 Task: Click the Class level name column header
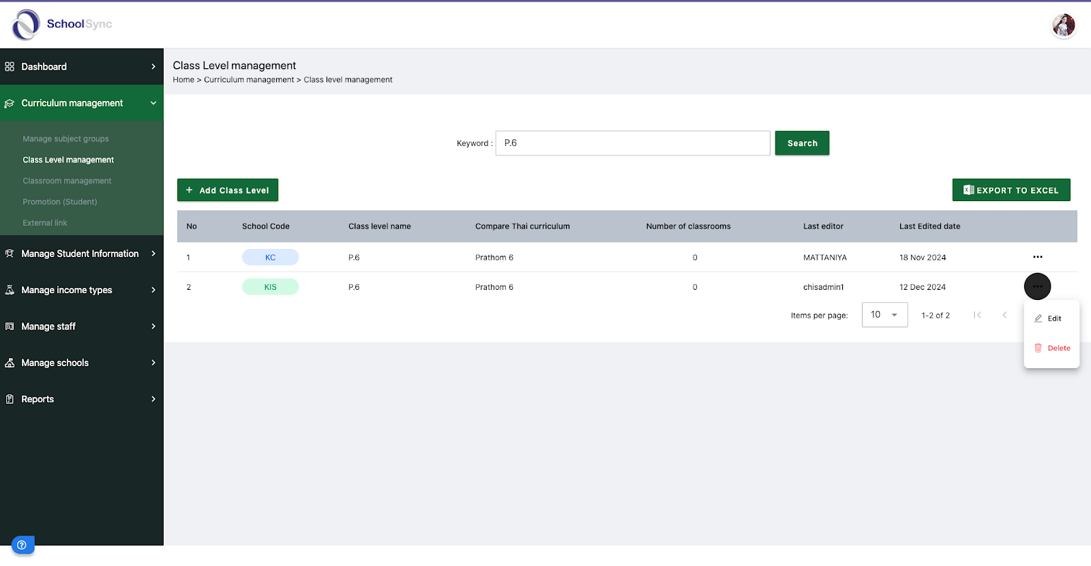click(x=380, y=226)
